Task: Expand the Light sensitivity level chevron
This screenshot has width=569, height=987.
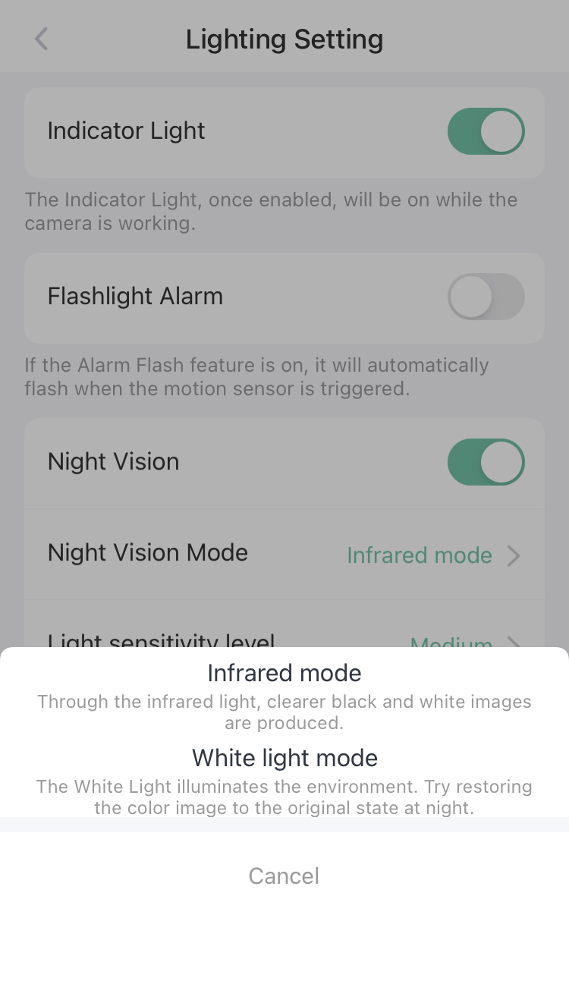Action: (x=514, y=643)
